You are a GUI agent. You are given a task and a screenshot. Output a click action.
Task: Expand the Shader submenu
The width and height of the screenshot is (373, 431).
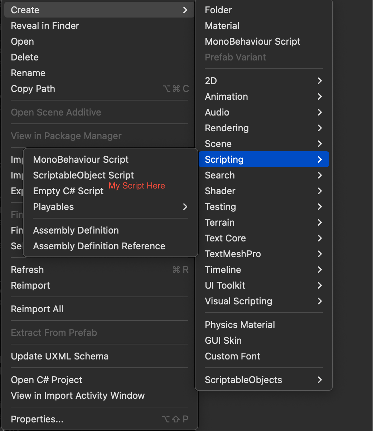(x=264, y=191)
